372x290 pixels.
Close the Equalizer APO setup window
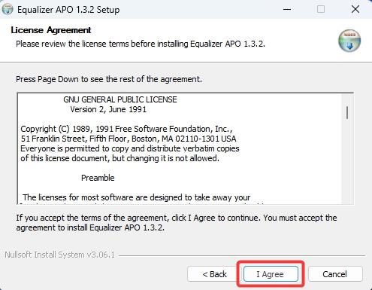355,9
